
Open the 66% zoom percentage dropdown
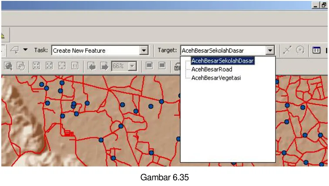click(132, 66)
